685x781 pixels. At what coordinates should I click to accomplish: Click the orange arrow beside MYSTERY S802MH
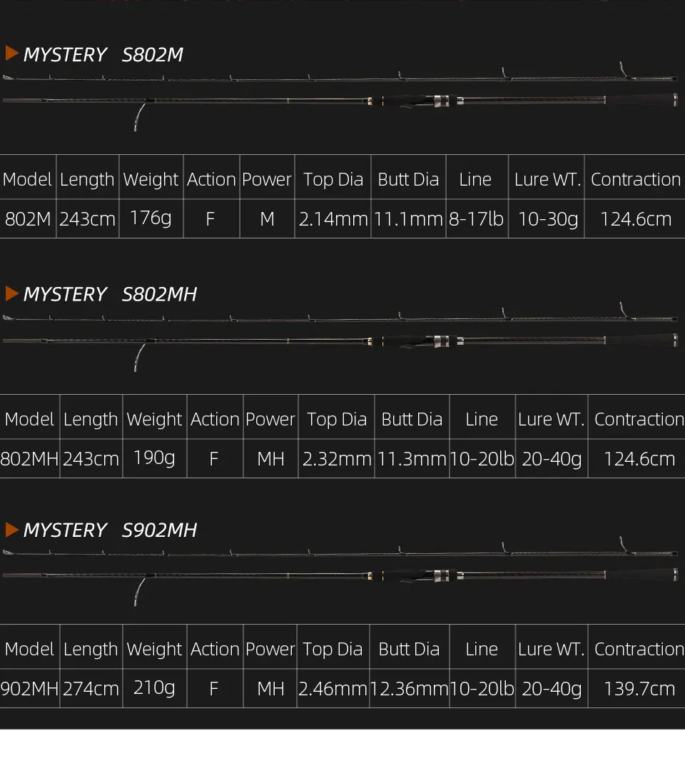click(x=12, y=293)
